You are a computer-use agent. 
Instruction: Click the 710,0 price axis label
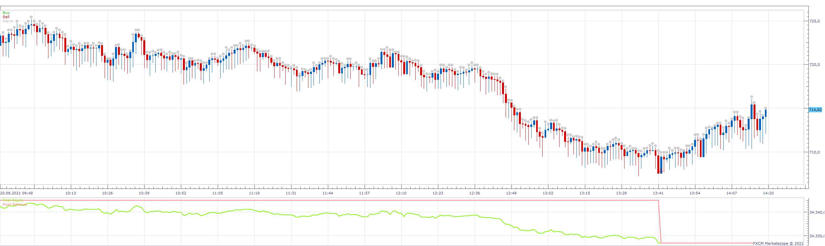click(814, 152)
